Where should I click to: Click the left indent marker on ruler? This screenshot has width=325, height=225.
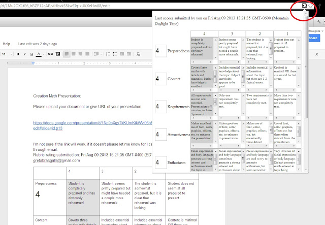coord(33,63)
